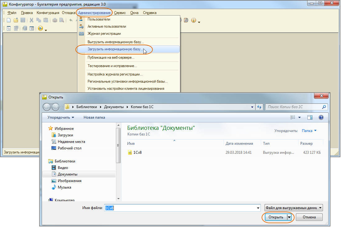Click the Save diskette toolbar icon
Screen dimensions: 341x228
(x=23, y=20)
